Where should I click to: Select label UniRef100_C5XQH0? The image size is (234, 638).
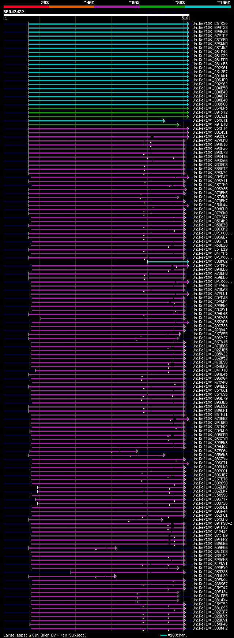tap(210, 520)
